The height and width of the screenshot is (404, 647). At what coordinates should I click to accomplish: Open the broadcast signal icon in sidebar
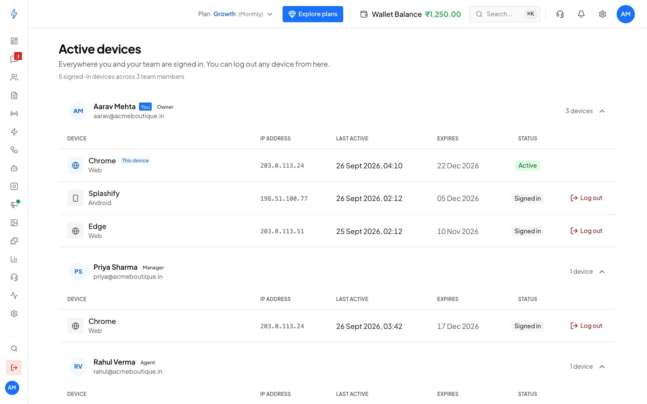click(14, 113)
